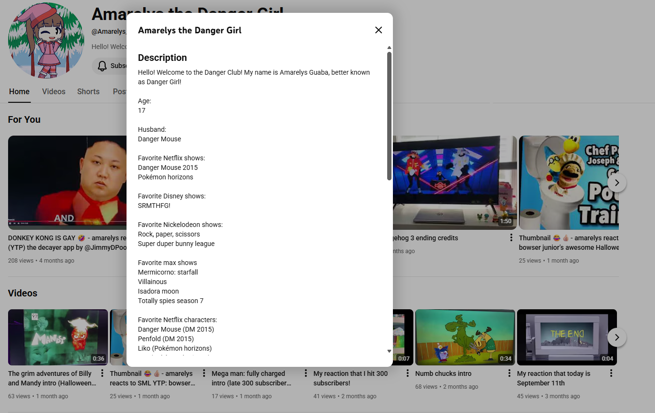
Task: Open 'My reaction that today is September 11th'
Action: (x=554, y=378)
